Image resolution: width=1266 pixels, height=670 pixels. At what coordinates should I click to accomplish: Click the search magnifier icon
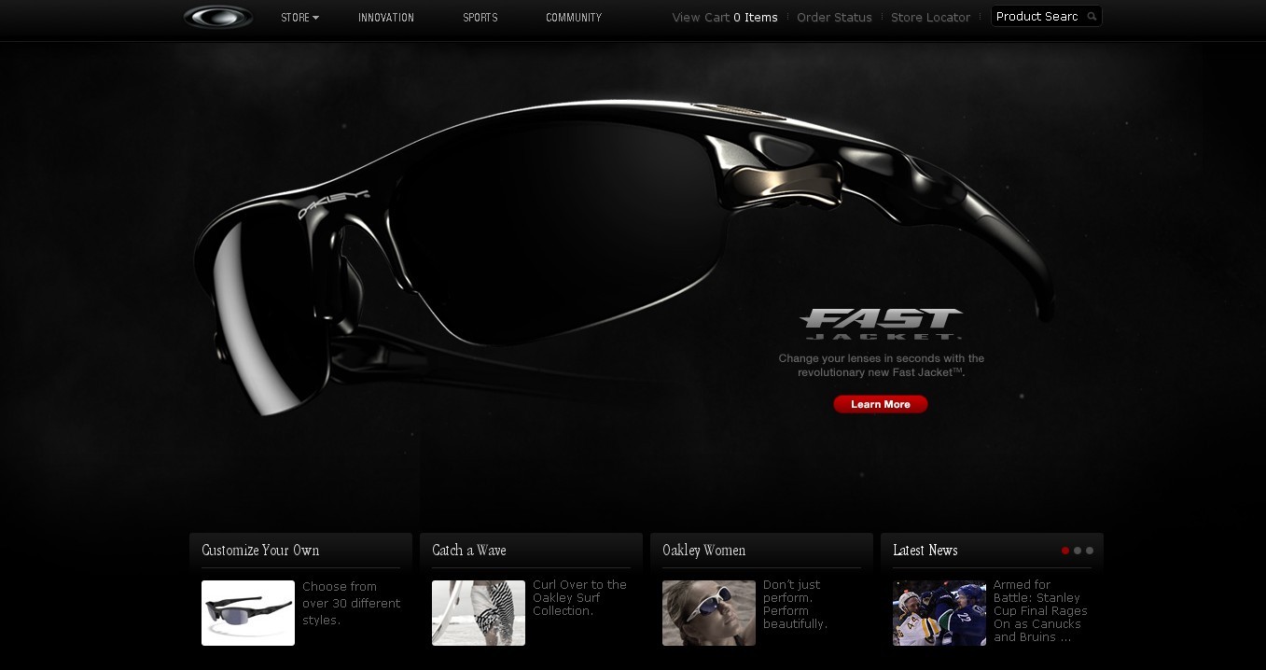[x=1092, y=17]
